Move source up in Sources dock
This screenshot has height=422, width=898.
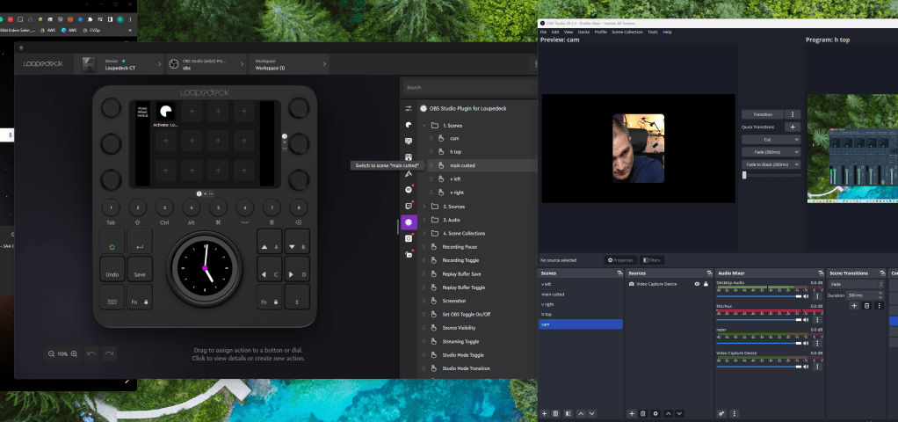[669, 413]
